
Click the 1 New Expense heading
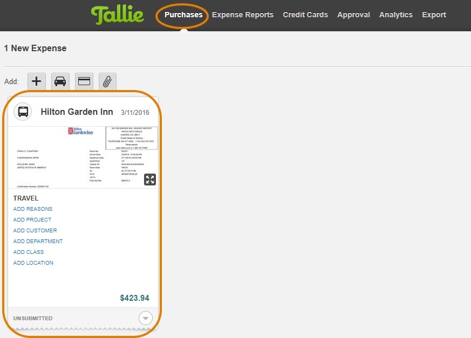35,49
